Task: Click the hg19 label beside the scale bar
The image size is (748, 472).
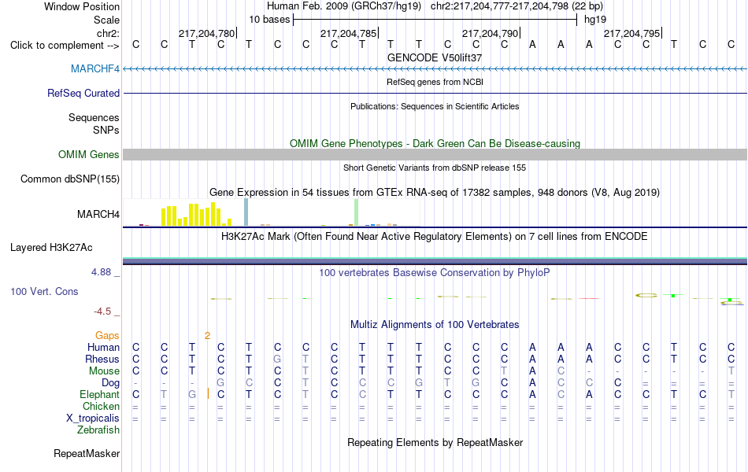Action: (x=595, y=20)
